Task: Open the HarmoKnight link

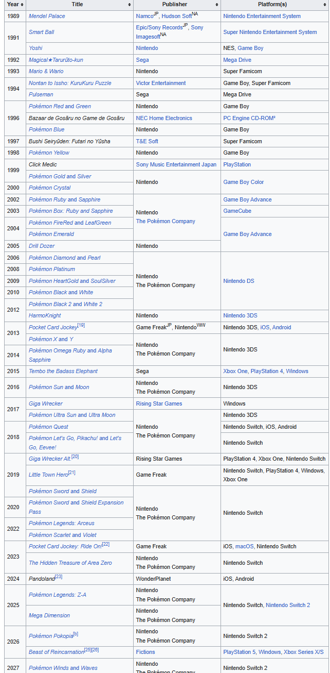Action: point(45,315)
